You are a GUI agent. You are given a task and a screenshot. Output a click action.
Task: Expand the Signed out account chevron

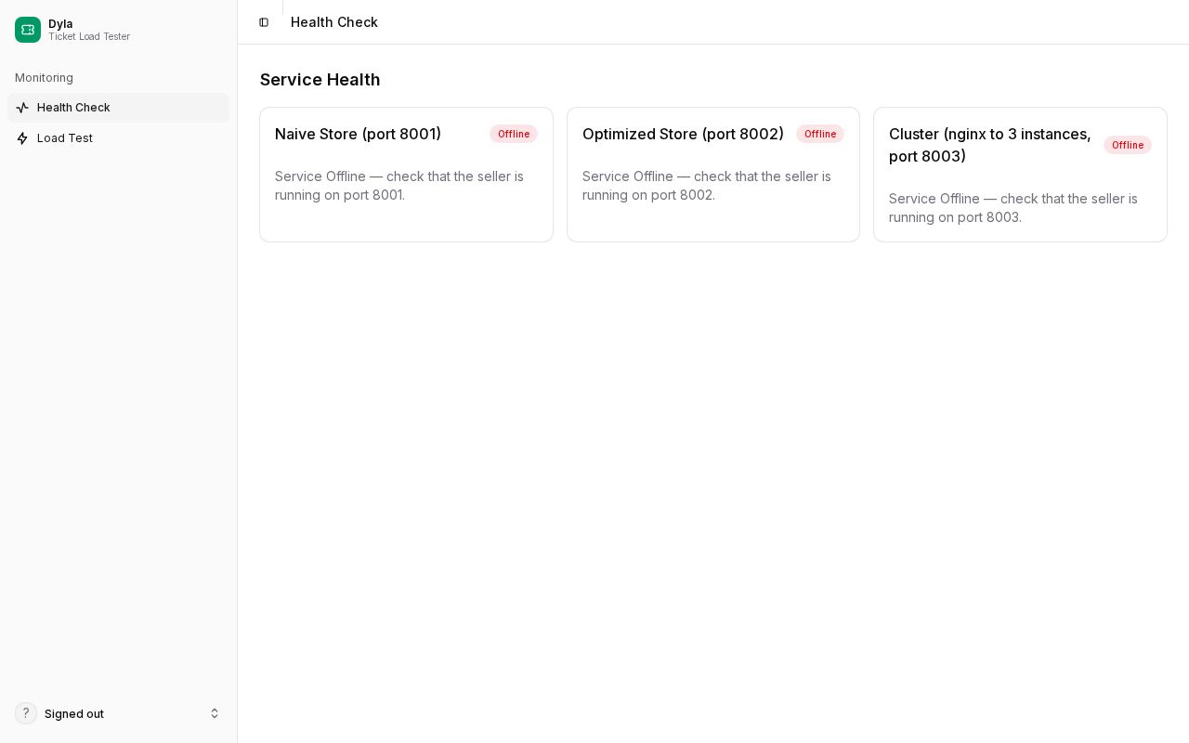pos(215,713)
